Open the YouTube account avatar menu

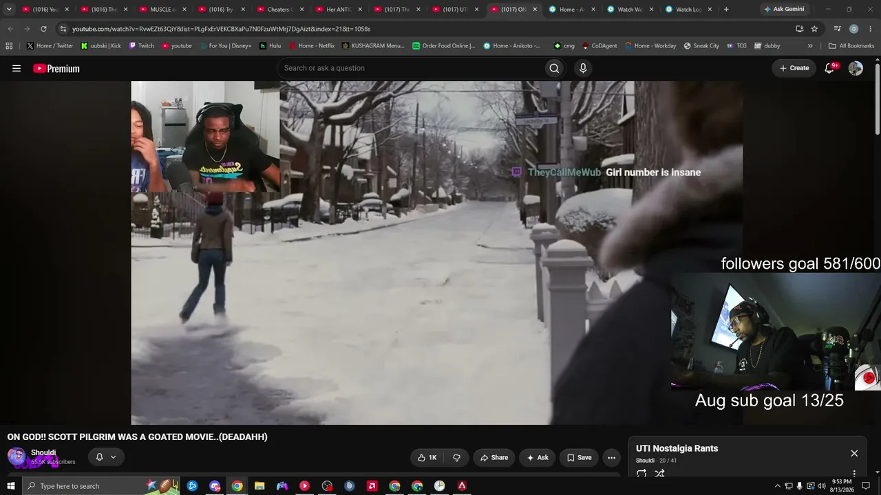[x=856, y=68]
